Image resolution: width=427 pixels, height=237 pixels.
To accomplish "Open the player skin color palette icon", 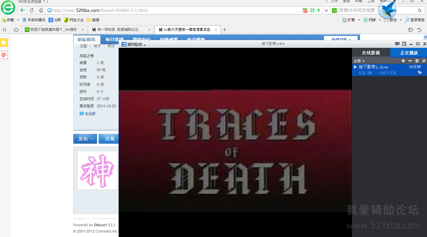I will 404,44.
